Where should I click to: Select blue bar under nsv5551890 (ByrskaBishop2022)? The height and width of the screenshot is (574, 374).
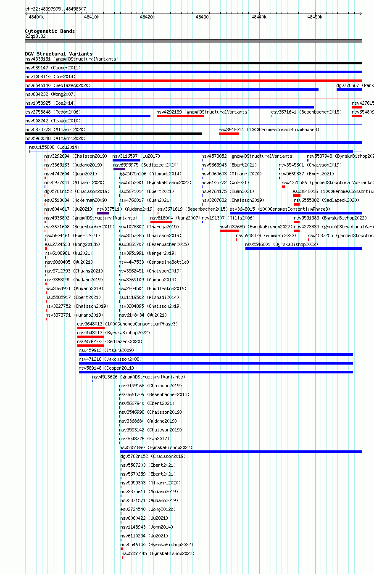[241, 452]
